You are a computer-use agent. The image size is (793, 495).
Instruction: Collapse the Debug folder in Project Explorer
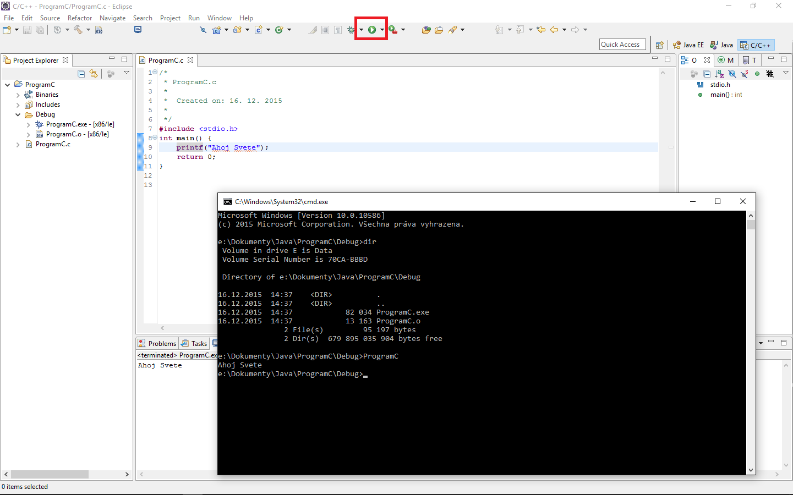pyautogui.click(x=18, y=114)
